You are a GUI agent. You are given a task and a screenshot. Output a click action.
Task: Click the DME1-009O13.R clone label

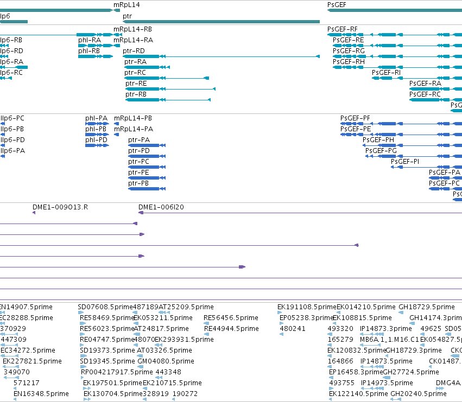tap(60, 208)
